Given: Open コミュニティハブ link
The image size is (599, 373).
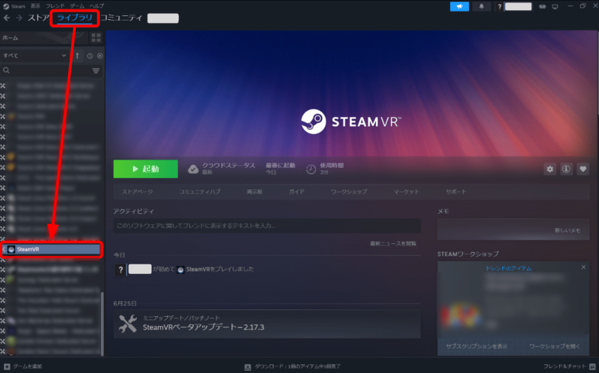Looking at the screenshot, I should pos(200,192).
